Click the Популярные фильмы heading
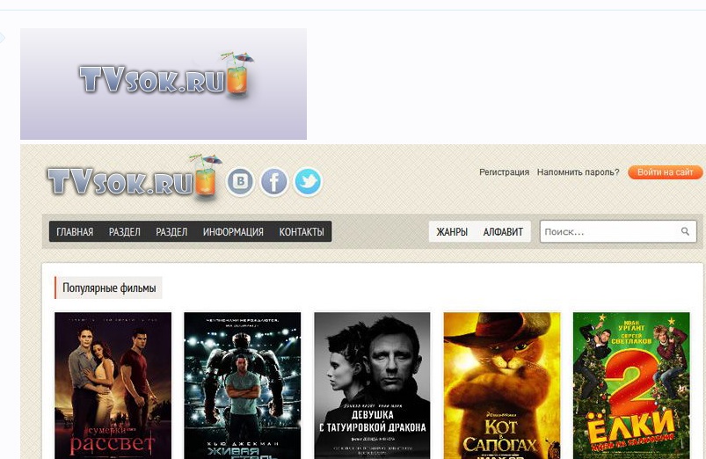The height and width of the screenshot is (459, 706). pyautogui.click(x=109, y=288)
